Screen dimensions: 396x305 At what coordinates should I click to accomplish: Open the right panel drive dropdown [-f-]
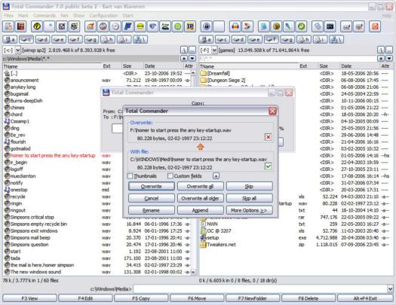point(214,50)
